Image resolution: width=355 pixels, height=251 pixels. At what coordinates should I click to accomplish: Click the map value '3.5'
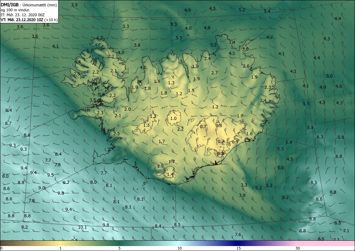pyautogui.click(x=93, y=100)
